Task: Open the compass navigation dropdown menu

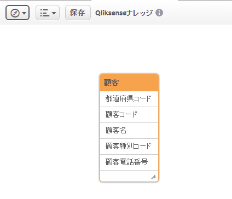Action: pos(18,13)
